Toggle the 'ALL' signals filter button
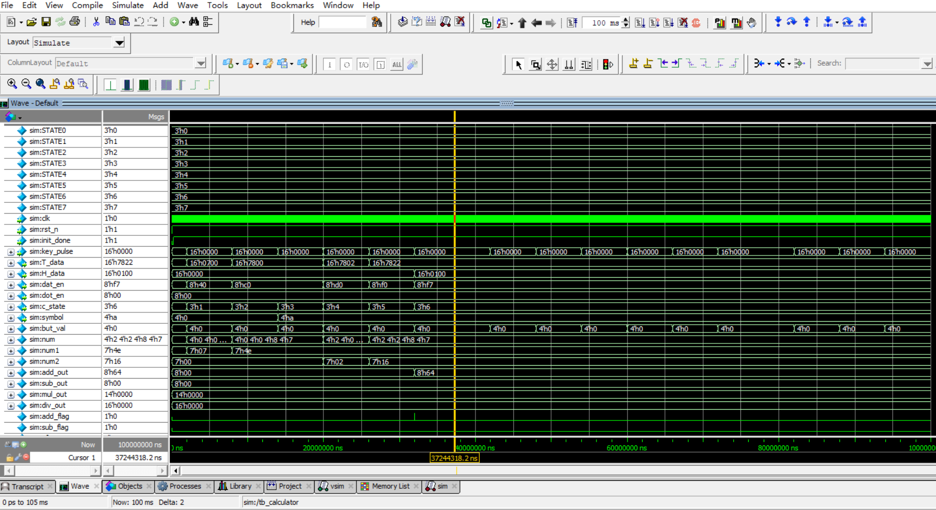The image size is (936, 510). (396, 65)
